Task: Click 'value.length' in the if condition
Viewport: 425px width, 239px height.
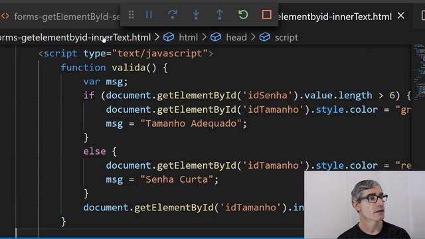Action: 338,96
